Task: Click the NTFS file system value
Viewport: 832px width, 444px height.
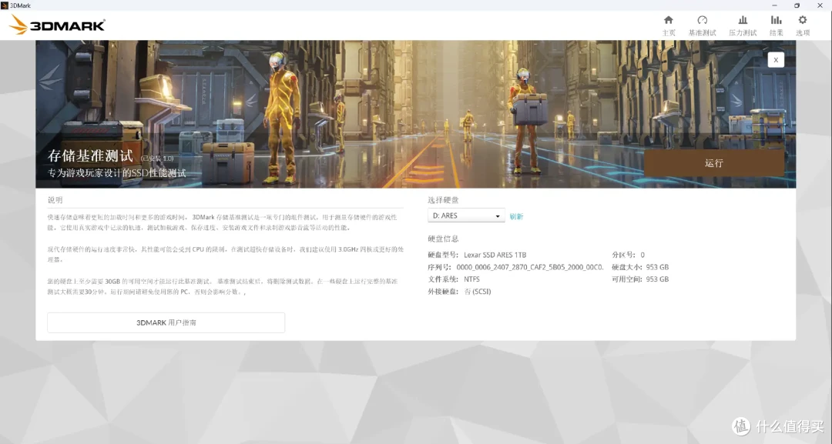Action: [x=471, y=279]
